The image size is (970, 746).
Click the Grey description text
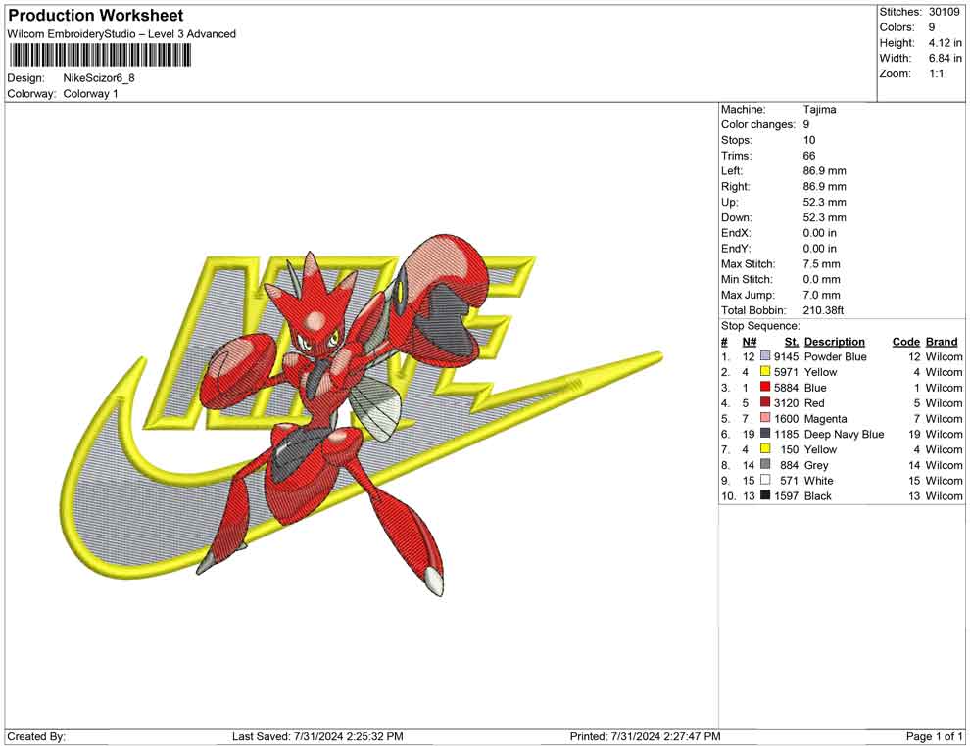coord(816,465)
